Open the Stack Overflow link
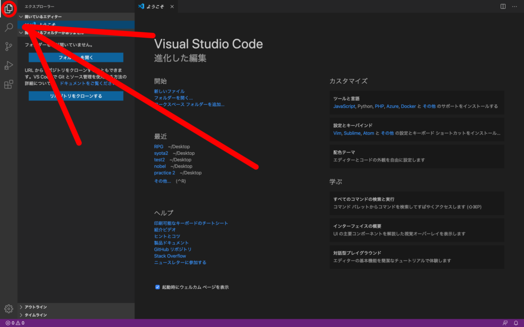 pyautogui.click(x=170, y=256)
